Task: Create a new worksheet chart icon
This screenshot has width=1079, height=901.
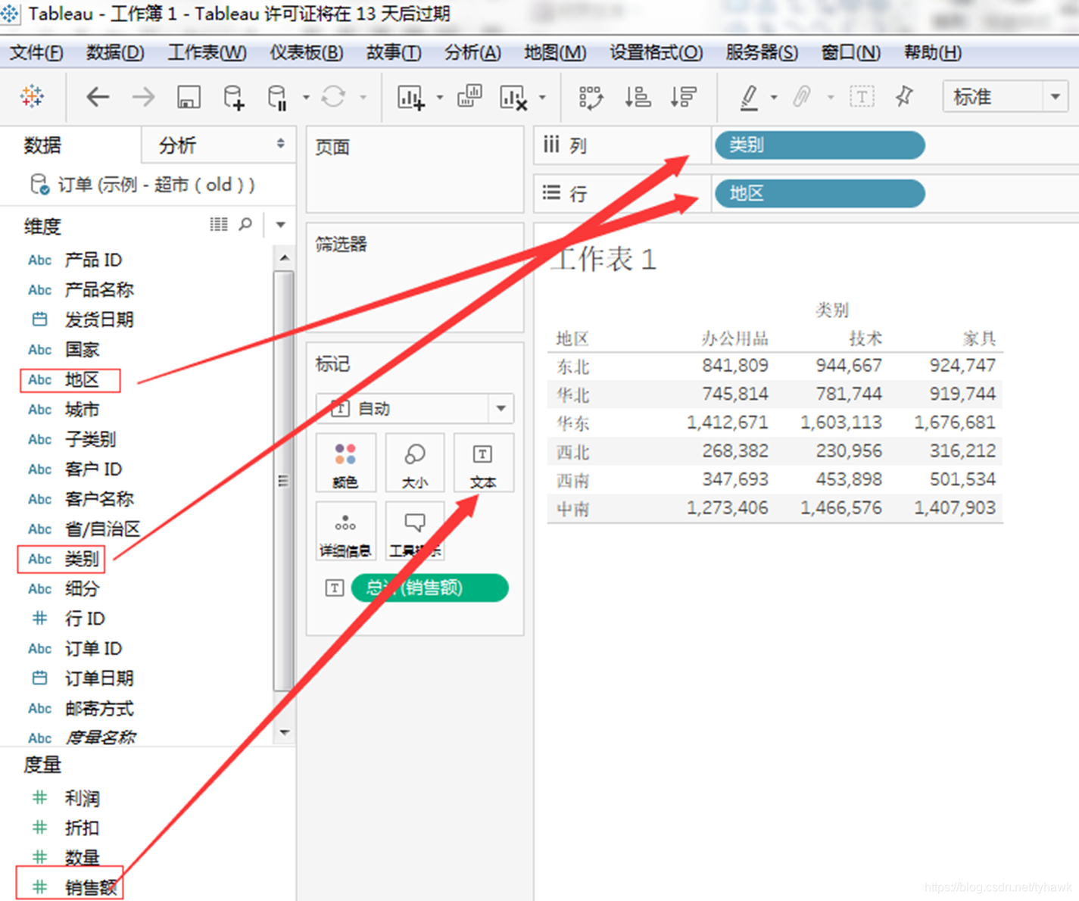Action: (x=411, y=97)
